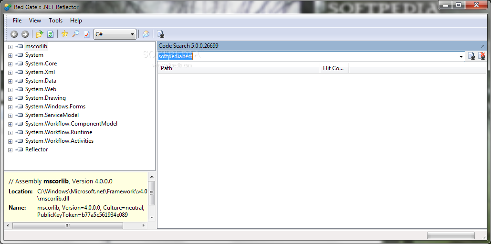Click horizontal scrollbar right arrow

144,225
